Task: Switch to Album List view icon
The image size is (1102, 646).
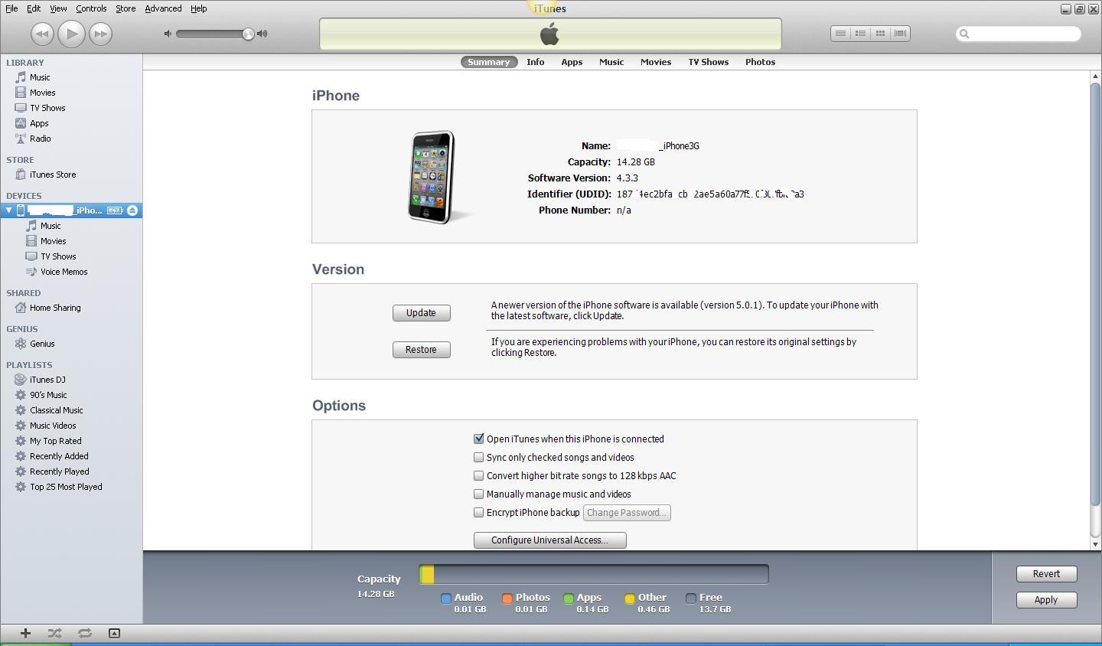Action: pos(860,33)
